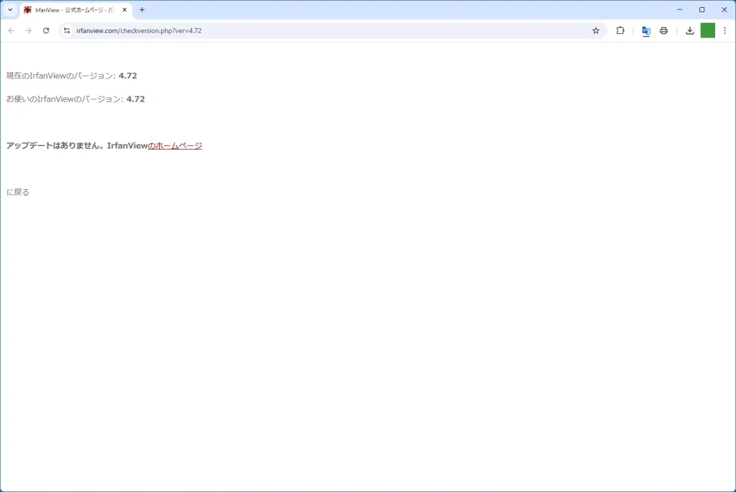The image size is (736, 492).
Task: Click the お使いのIrfanViewのバージョン text
Action: coord(64,99)
